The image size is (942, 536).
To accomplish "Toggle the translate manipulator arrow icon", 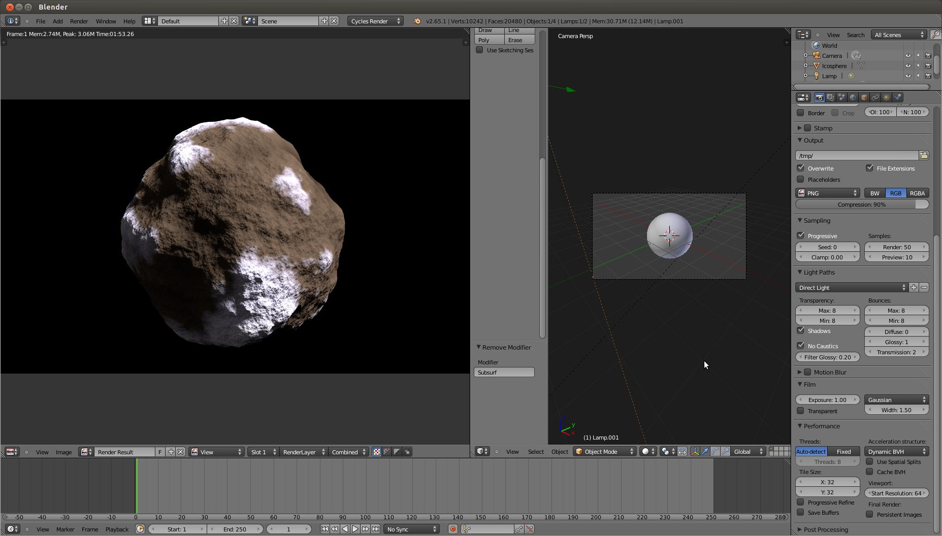I will 705,451.
